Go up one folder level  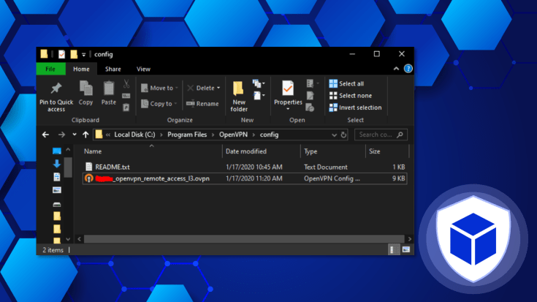point(85,135)
